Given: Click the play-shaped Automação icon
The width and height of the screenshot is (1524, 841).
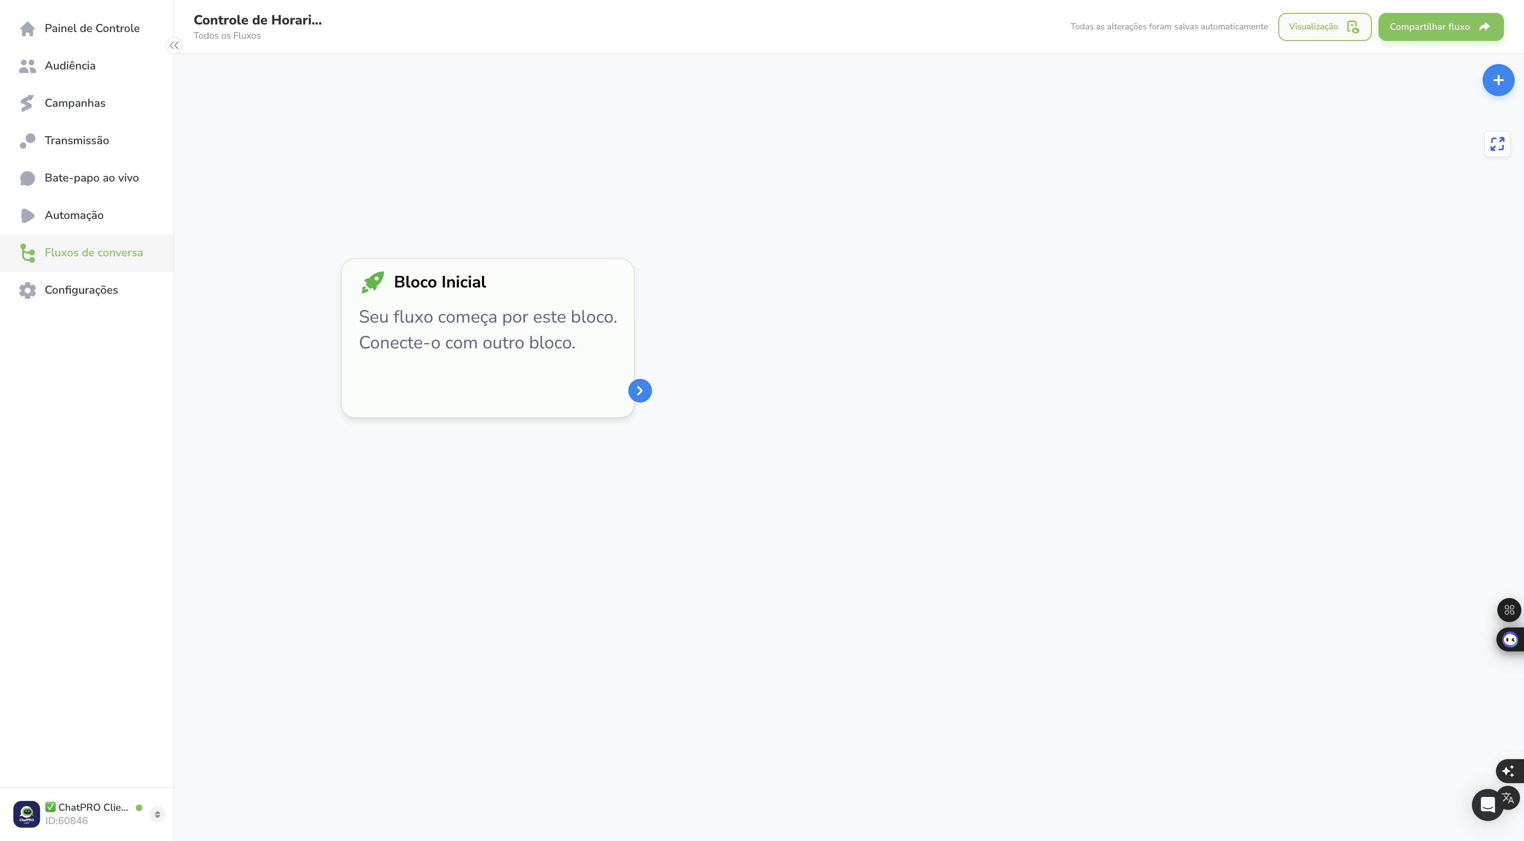Looking at the screenshot, I should (x=27, y=215).
